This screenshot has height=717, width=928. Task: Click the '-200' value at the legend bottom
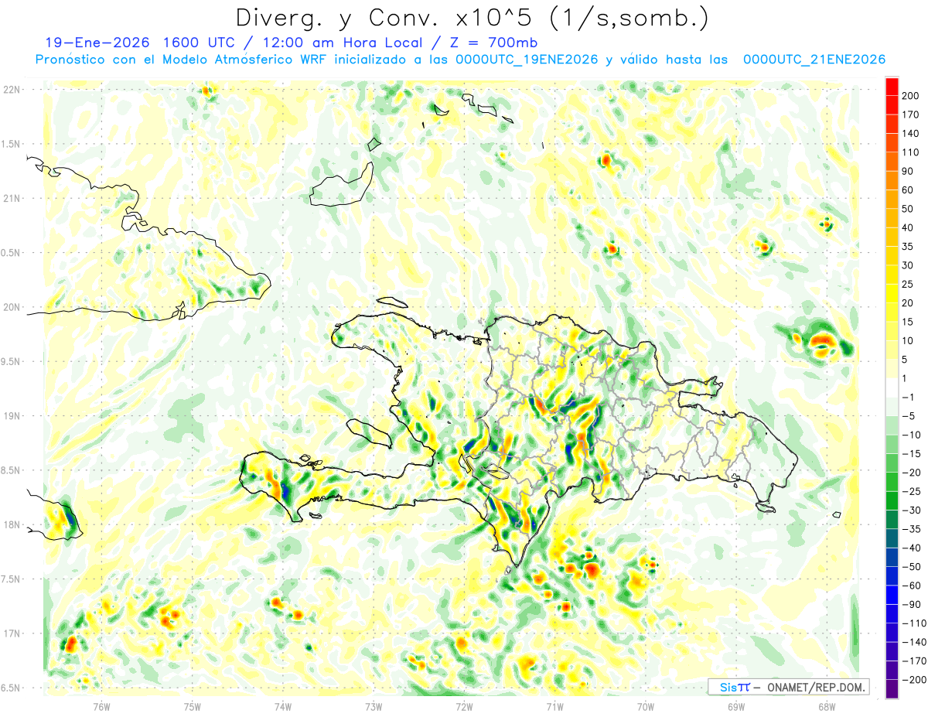[913, 679]
